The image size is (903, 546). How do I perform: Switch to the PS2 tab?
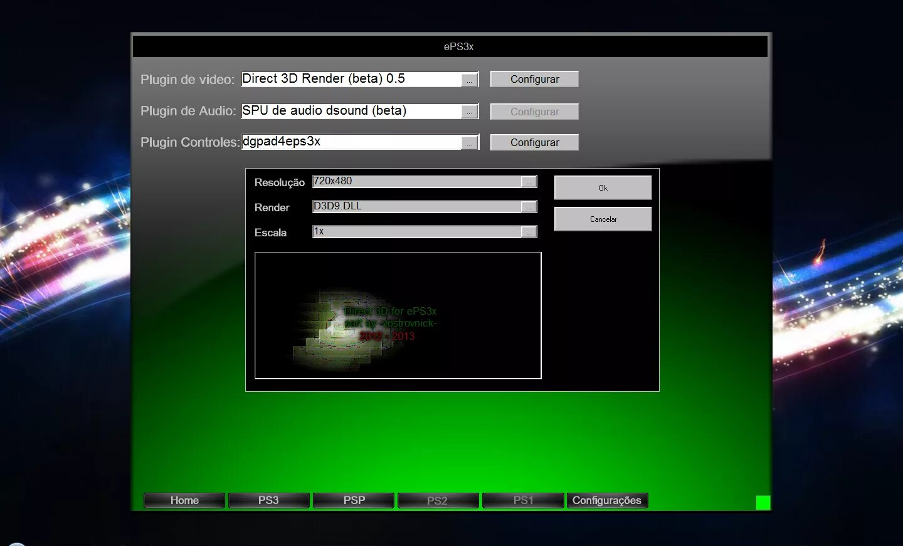point(438,500)
